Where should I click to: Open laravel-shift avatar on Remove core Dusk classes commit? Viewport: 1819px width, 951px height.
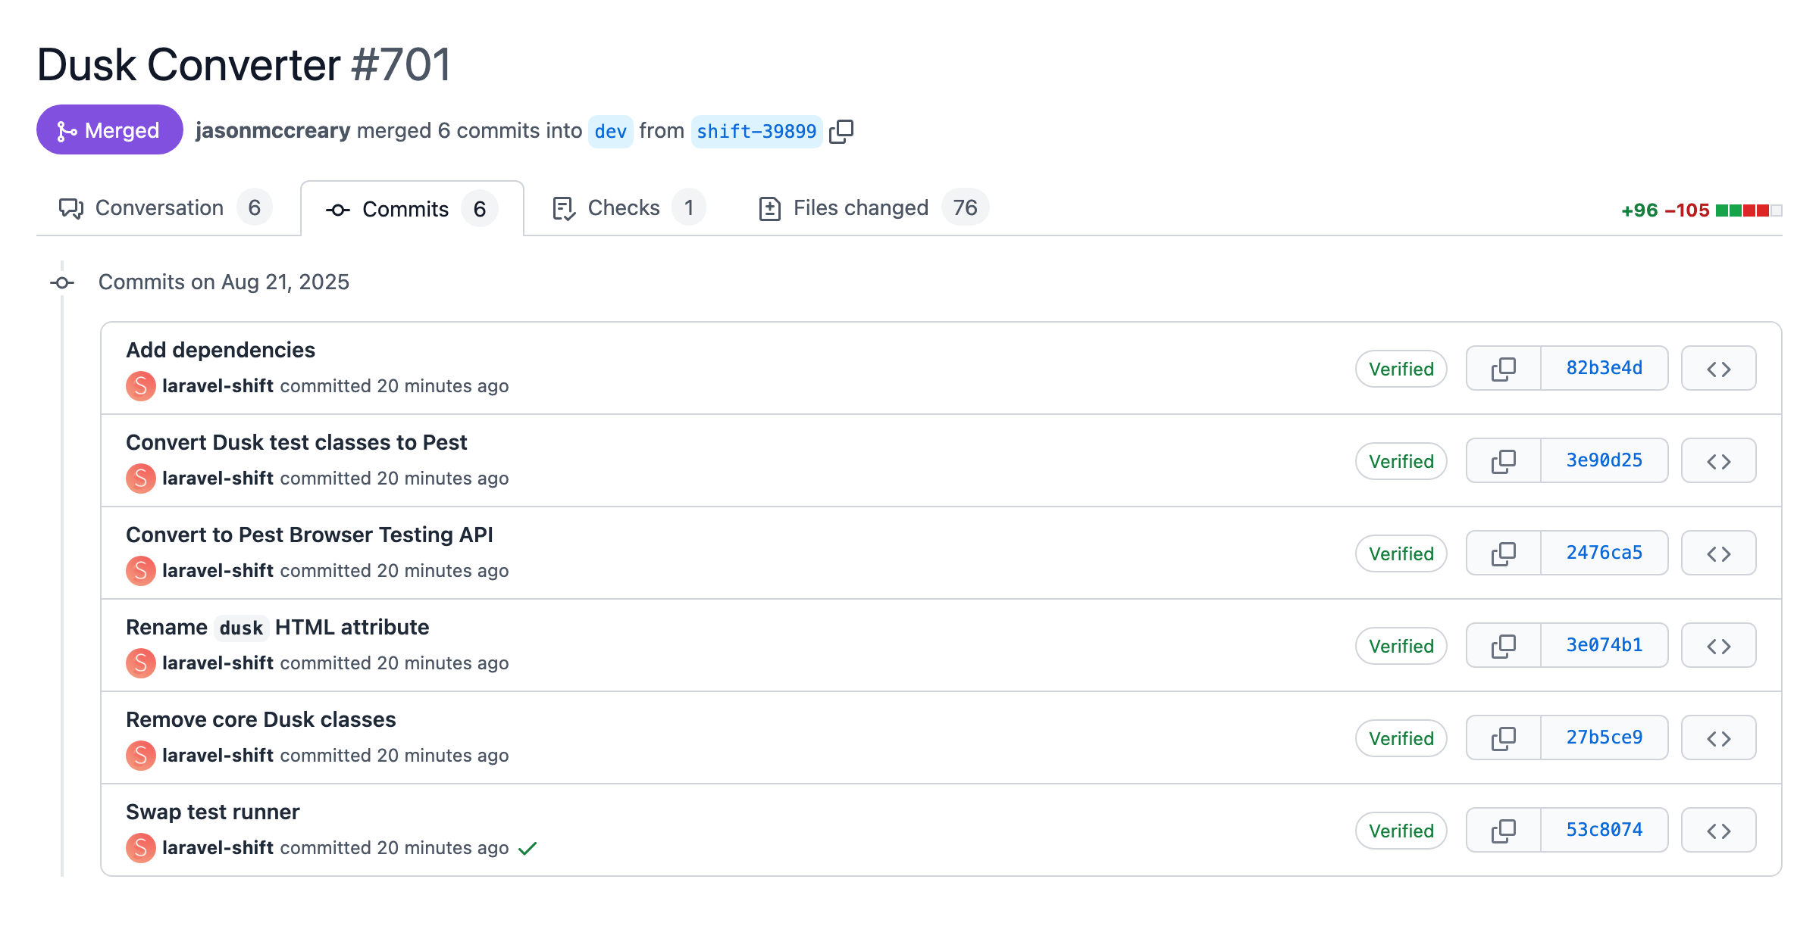141,756
